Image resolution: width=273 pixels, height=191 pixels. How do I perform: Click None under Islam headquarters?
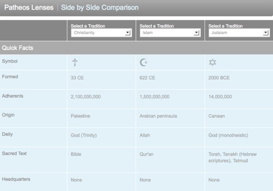(x=145, y=180)
